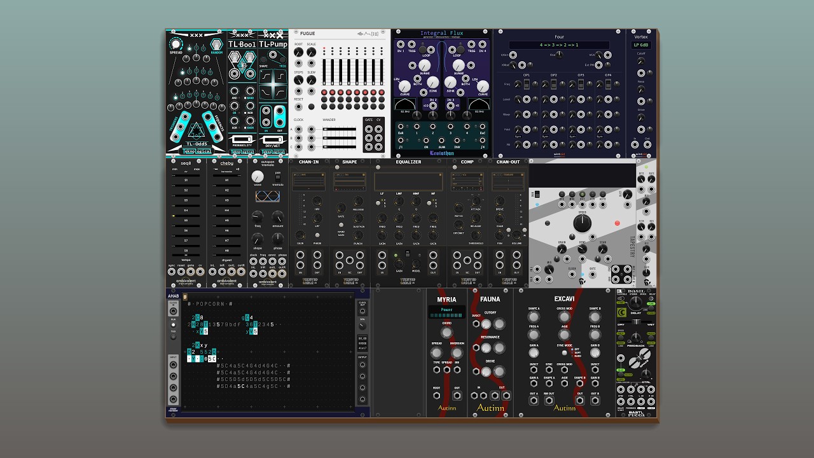Click the IN 1 jack on Integral Flux
The image size is (814, 458).
[x=401, y=43]
